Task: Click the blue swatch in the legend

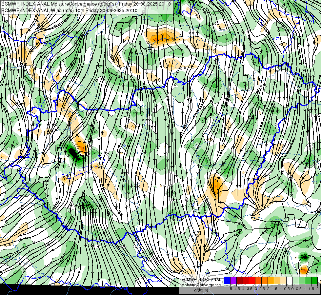Action: (x=227, y=281)
